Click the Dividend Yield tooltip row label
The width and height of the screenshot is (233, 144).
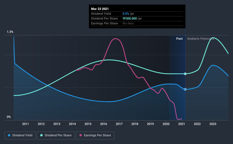coord(101,14)
